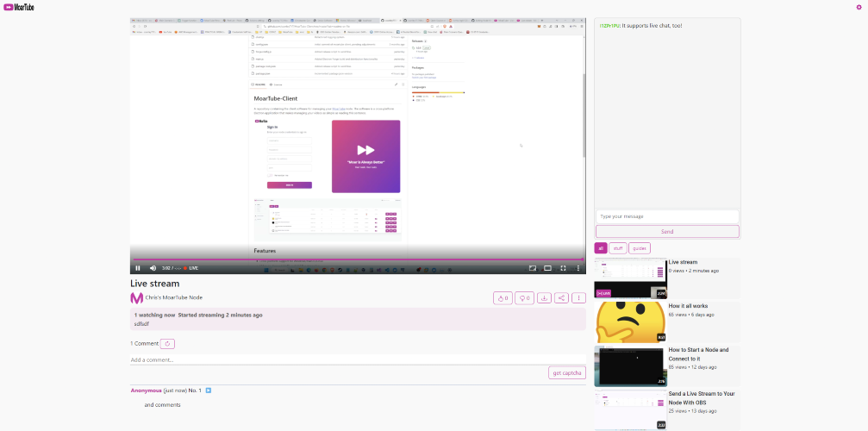Open Chris's MoarTube Node avatar
This screenshot has width=868, height=431.
point(137,298)
